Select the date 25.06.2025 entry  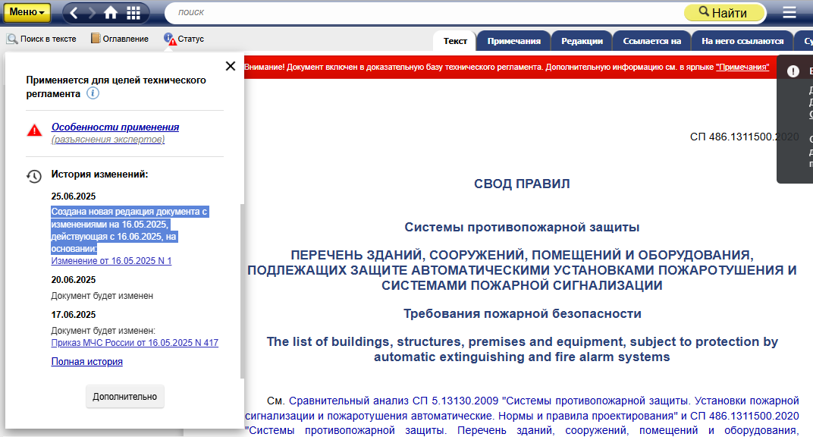point(74,196)
